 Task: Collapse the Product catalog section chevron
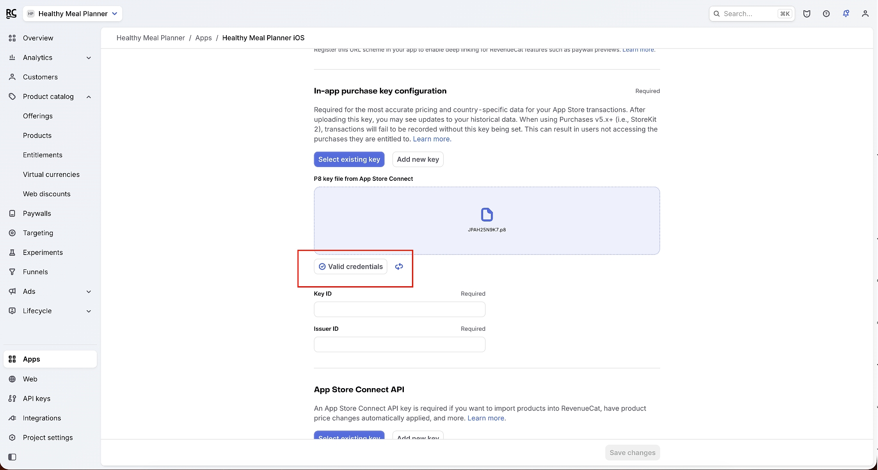89,97
